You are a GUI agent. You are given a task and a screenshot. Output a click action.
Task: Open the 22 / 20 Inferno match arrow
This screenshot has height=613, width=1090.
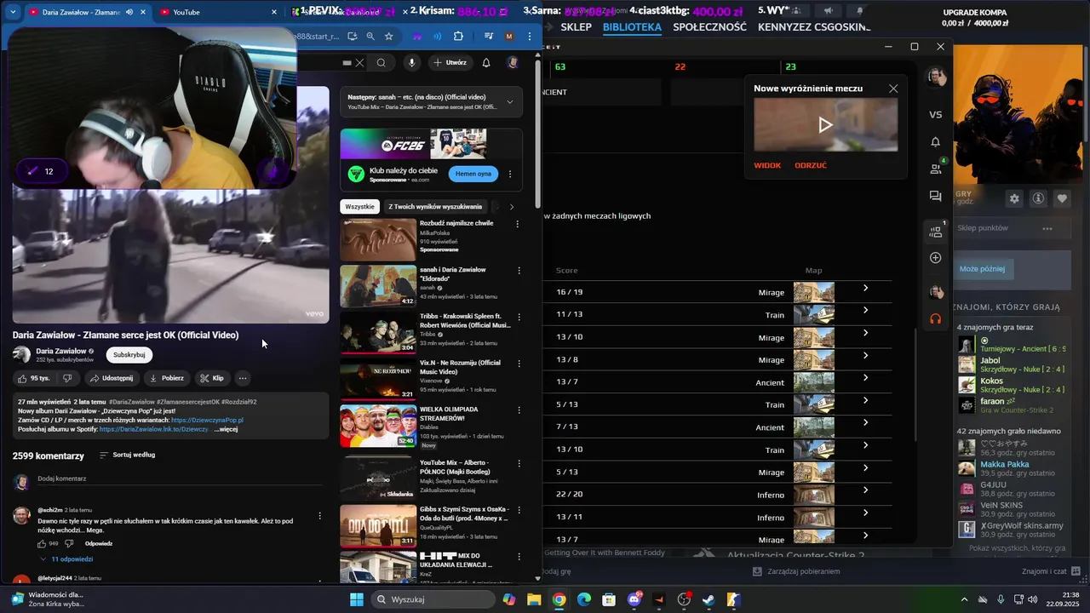(865, 490)
